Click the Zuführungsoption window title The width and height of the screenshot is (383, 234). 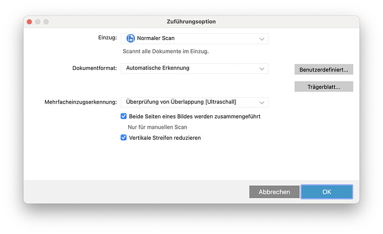click(x=191, y=22)
